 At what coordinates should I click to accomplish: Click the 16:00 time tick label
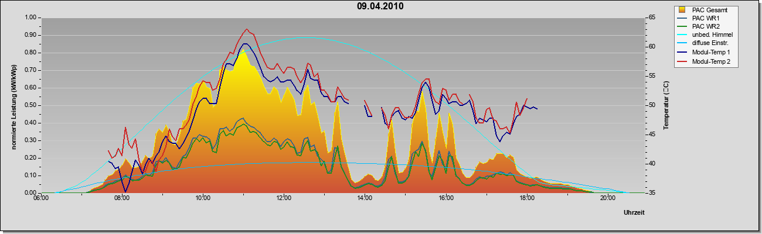tap(445, 198)
